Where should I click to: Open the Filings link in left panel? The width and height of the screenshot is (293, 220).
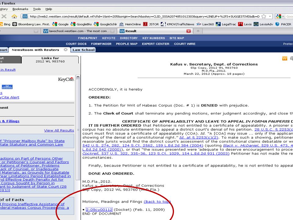pos(10,121)
